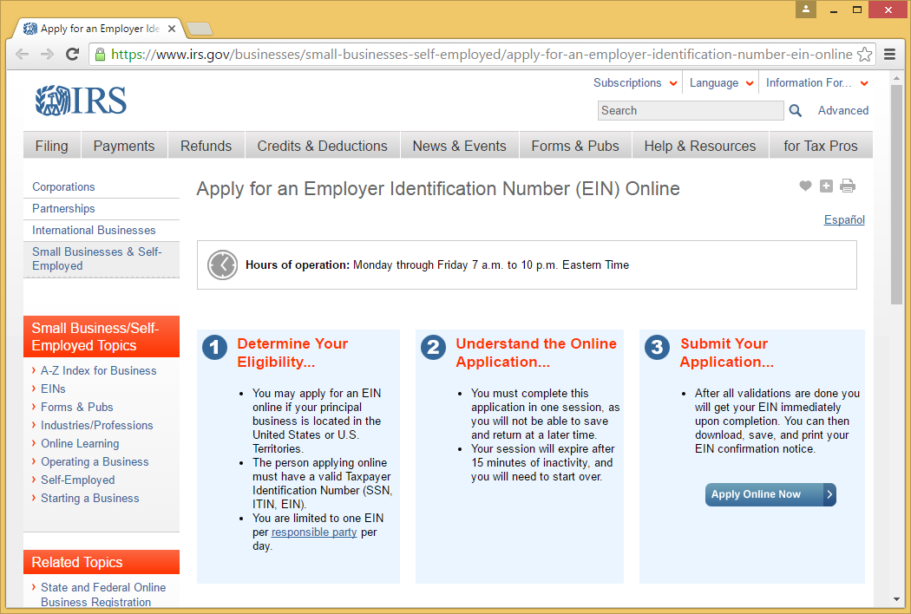Screen dimensions: 911x614
Task: Click the magnifying glass search icon
Action: tap(796, 110)
